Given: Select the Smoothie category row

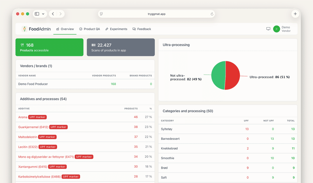Looking at the screenshot, I should click(x=228, y=158).
